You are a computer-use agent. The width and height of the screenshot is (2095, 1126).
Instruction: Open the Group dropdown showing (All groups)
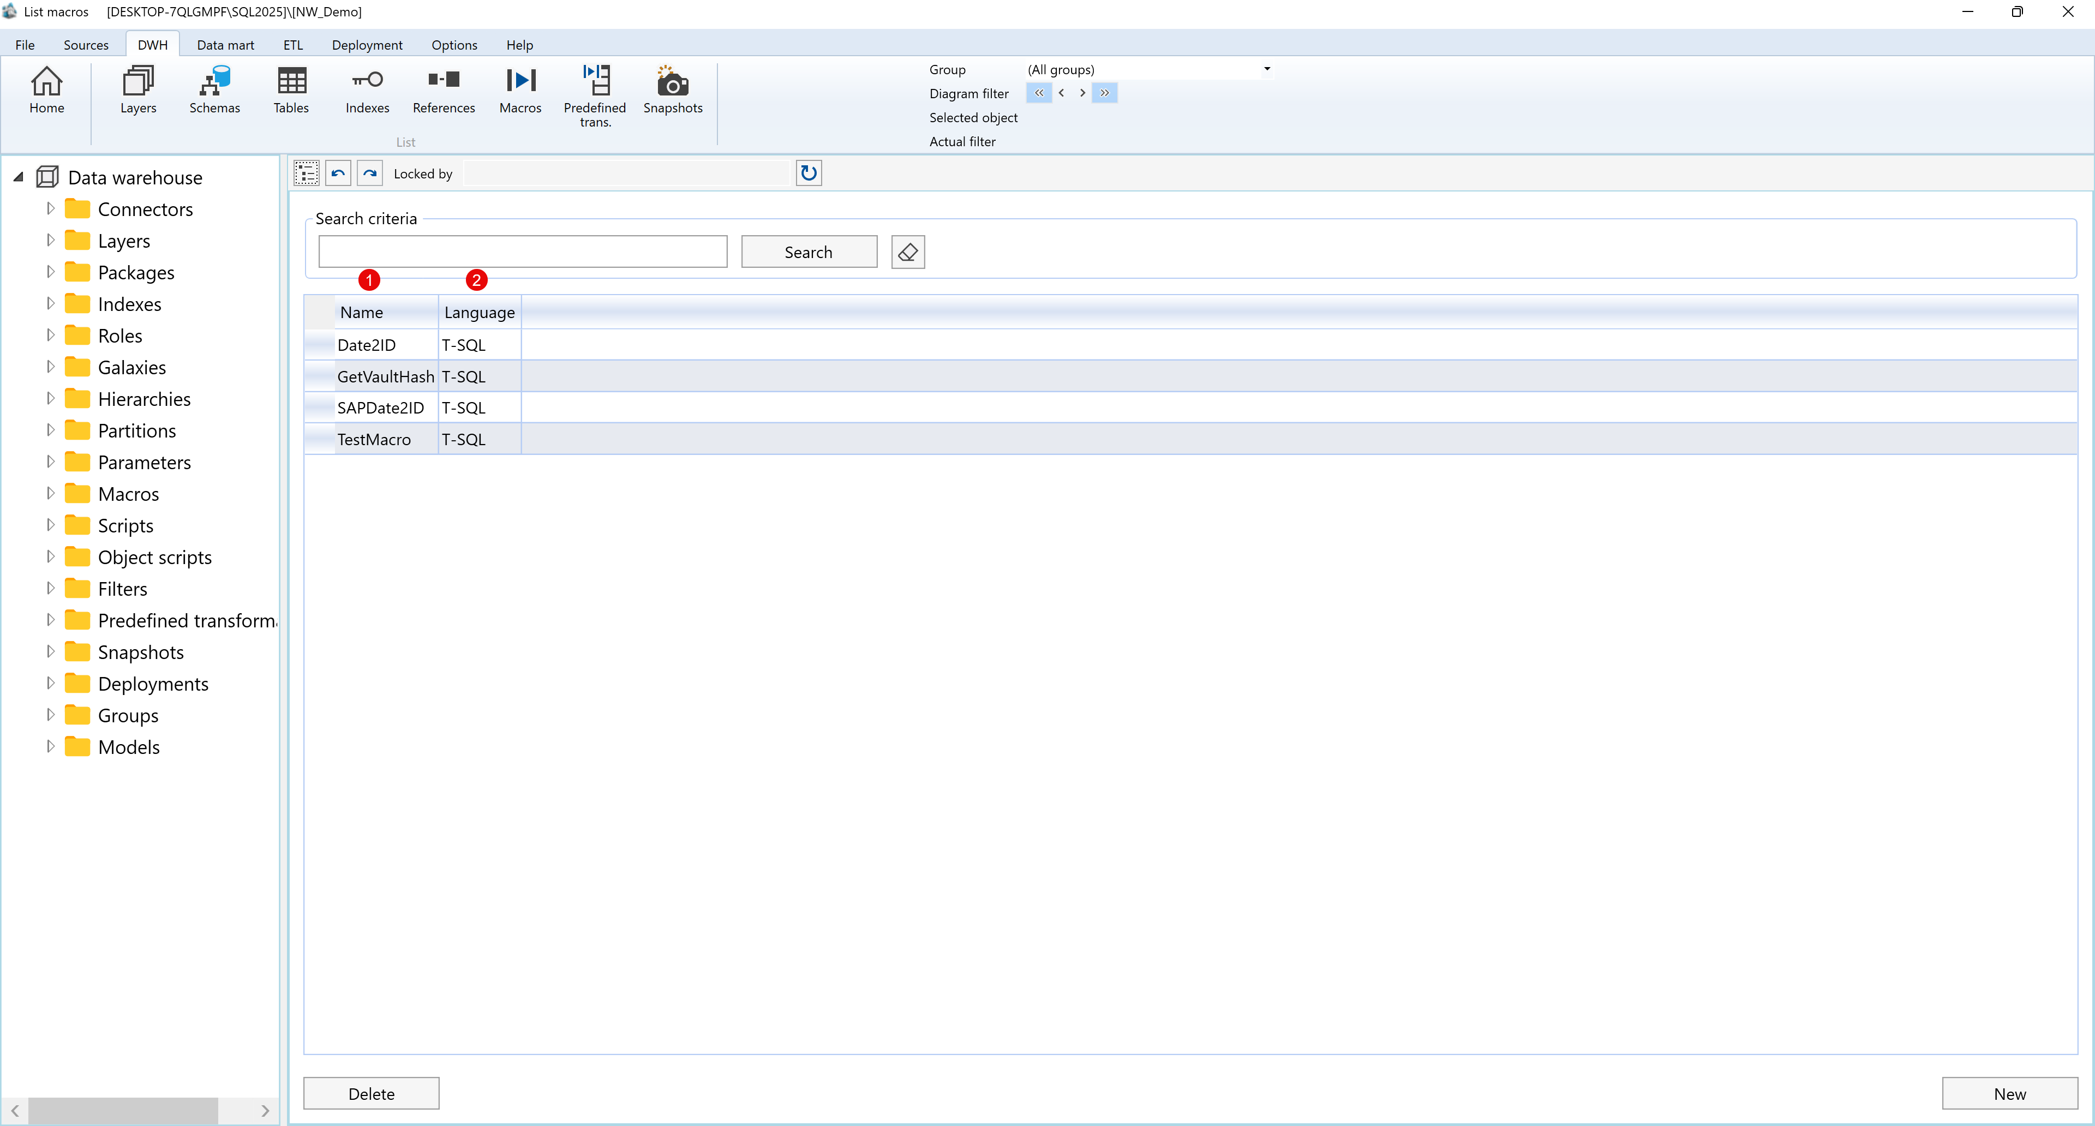[1266, 69]
